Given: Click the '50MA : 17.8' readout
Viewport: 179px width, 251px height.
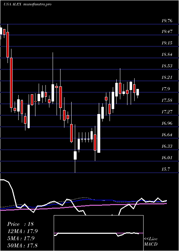Looking at the screenshot, I should tap(22, 245).
